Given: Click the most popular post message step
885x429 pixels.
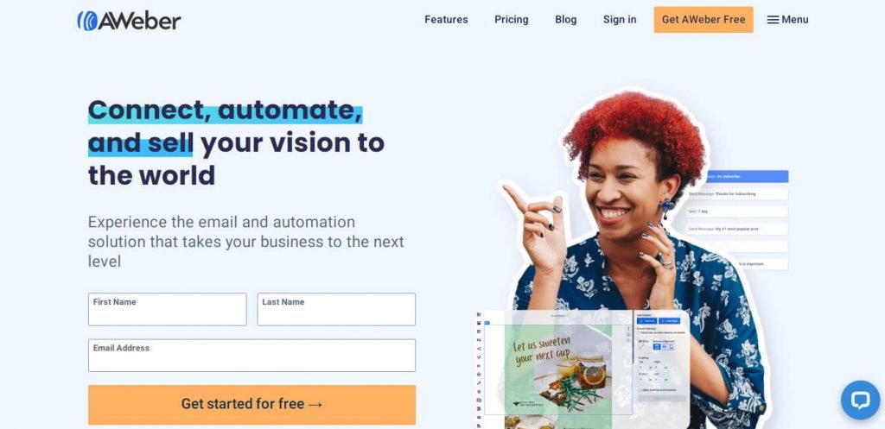Looking at the screenshot, I should [737, 229].
